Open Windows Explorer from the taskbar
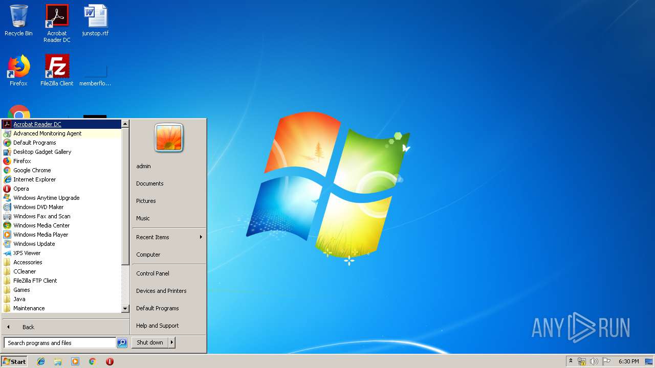655x368 pixels. (58, 361)
